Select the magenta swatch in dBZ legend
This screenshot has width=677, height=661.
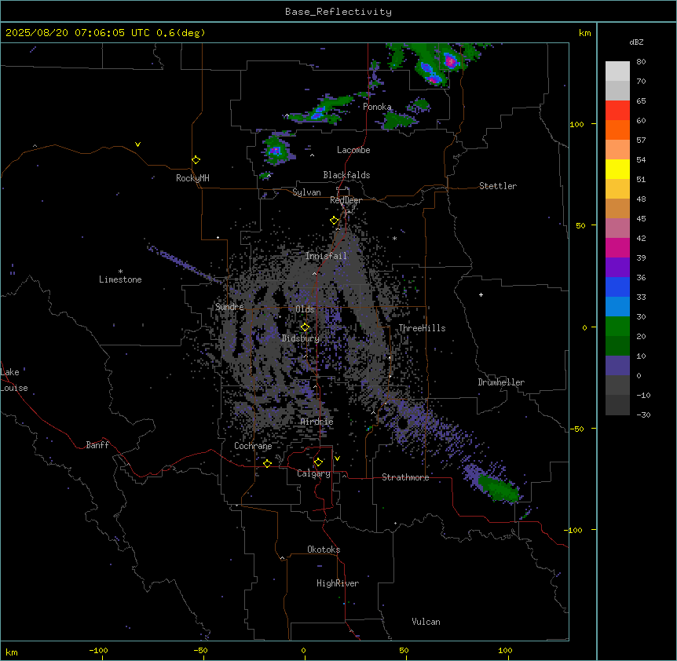pos(617,247)
